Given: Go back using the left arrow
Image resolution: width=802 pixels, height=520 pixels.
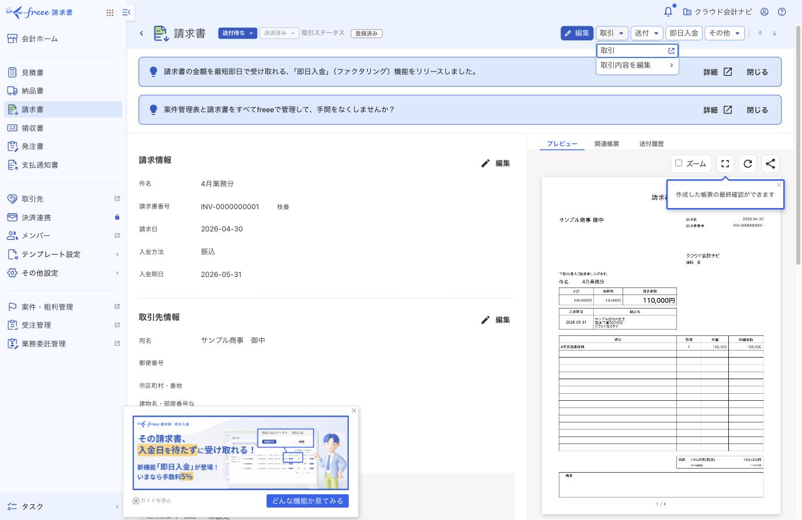Looking at the screenshot, I should [x=141, y=33].
